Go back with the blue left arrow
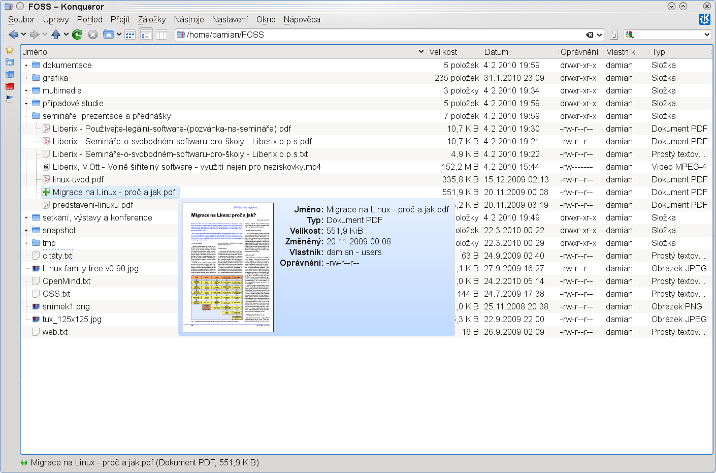The width and height of the screenshot is (716, 473). click(x=14, y=35)
